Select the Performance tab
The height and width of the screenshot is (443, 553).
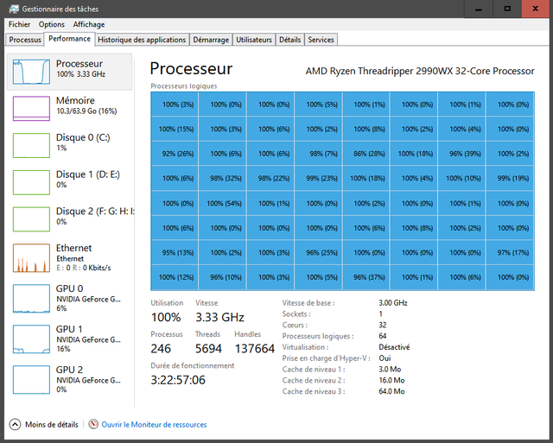pos(69,39)
